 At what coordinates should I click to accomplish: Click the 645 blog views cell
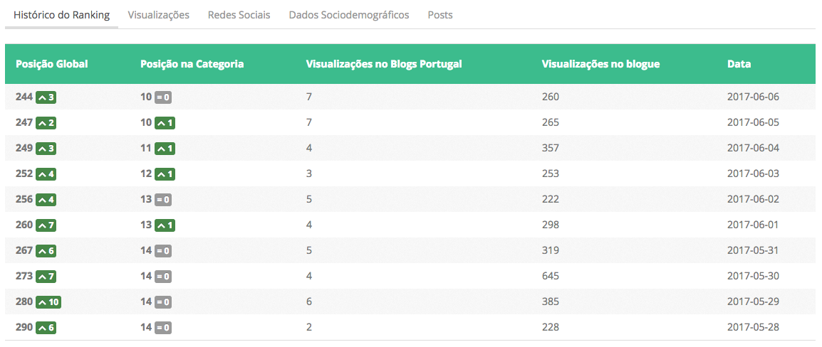551,276
